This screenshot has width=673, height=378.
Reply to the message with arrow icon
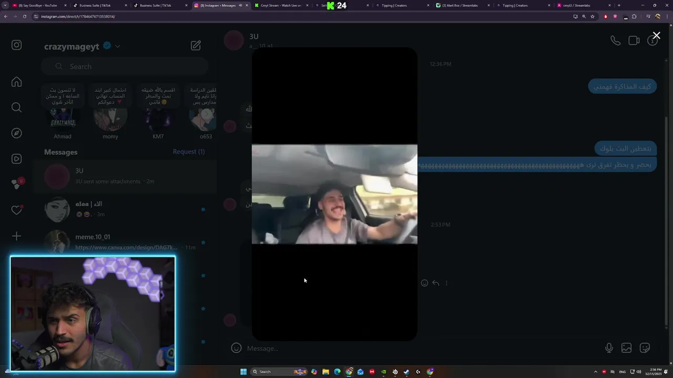(x=436, y=283)
